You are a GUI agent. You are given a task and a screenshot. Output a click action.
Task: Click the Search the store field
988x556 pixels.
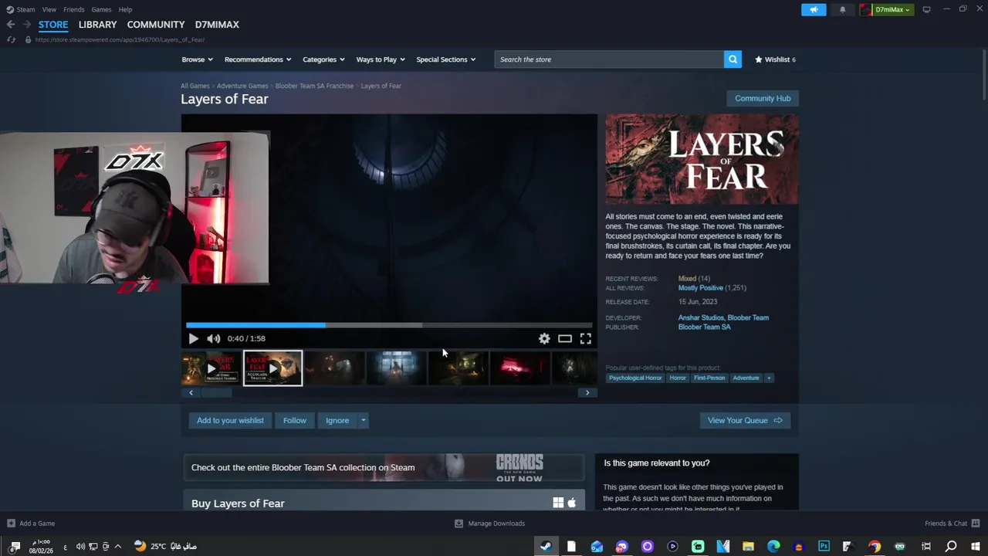(x=609, y=59)
